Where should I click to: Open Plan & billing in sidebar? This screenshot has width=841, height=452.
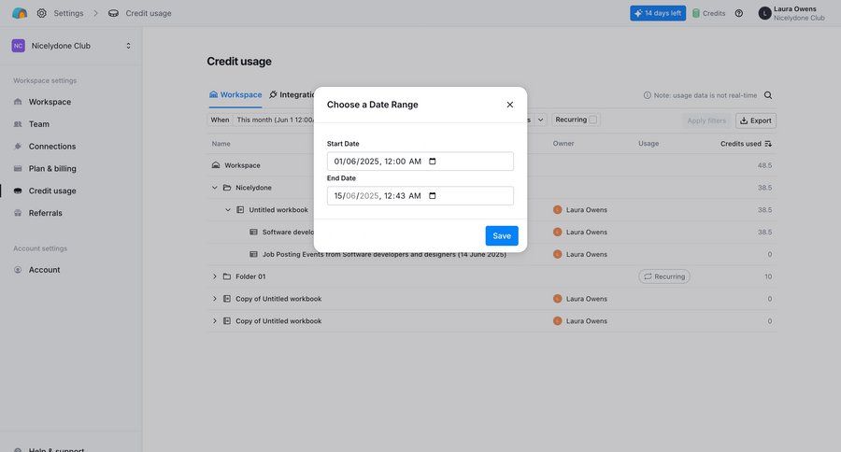point(52,168)
